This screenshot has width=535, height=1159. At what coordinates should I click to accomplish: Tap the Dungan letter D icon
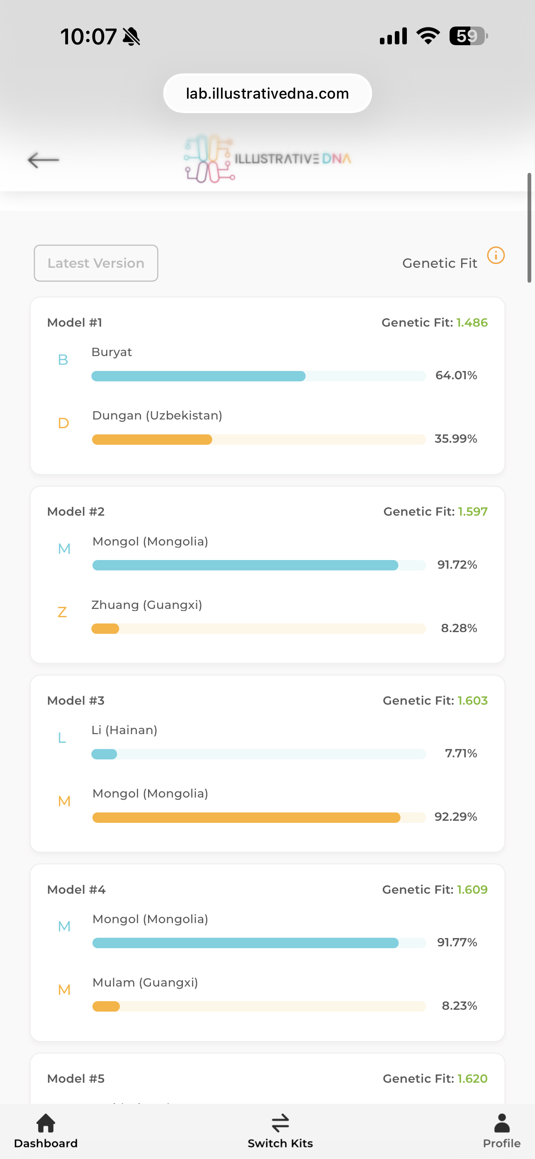pos(63,423)
